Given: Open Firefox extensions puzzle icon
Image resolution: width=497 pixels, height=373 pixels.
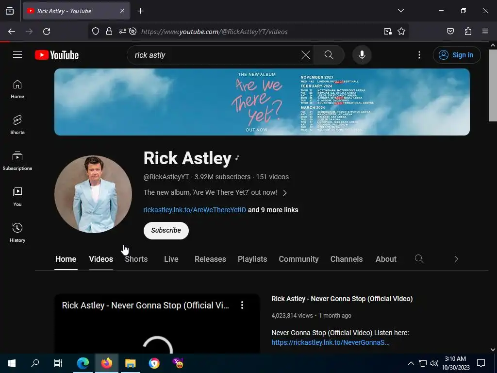Looking at the screenshot, I should click(x=468, y=31).
